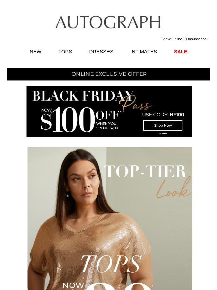
Task: Click the Shop Now button
Action: pyautogui.click(x=163, y=125)
